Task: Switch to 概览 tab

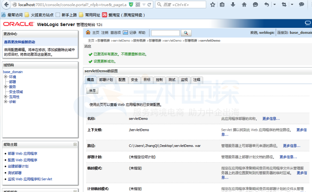Action: [x=90, y=80]
